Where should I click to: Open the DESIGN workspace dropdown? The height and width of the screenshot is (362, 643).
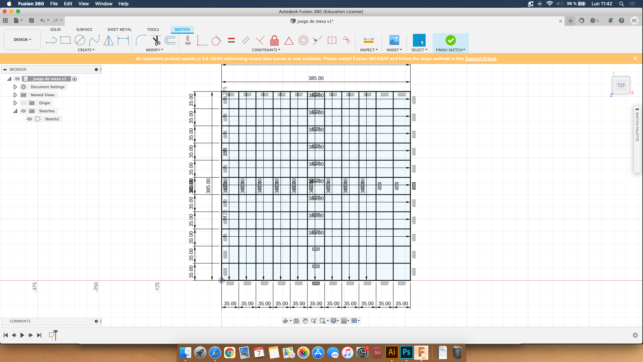(22, 40)
